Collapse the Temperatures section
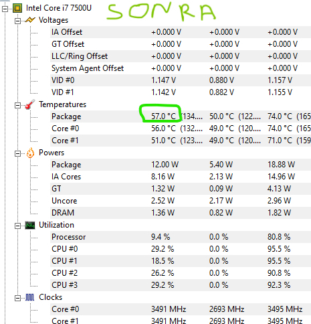This screenshot has height=324, width=311. [17, 105]
